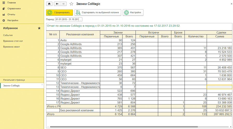Image resolution: width=233 pixels, height=129 pixels.
Task: Switch to Начальная страница tab
Action: point(12,80)
